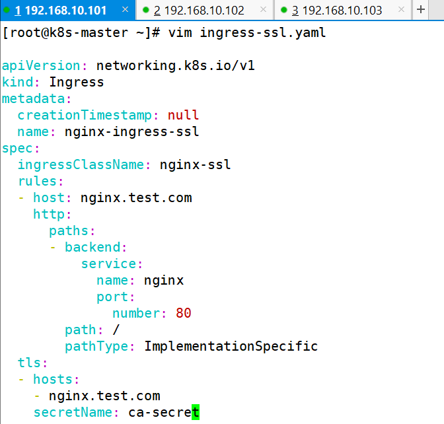This screenshot has height=424, width=444.
Task: Click the 'vim ingress-ssl.yaml' command text
Action: [x=247, y=32]
